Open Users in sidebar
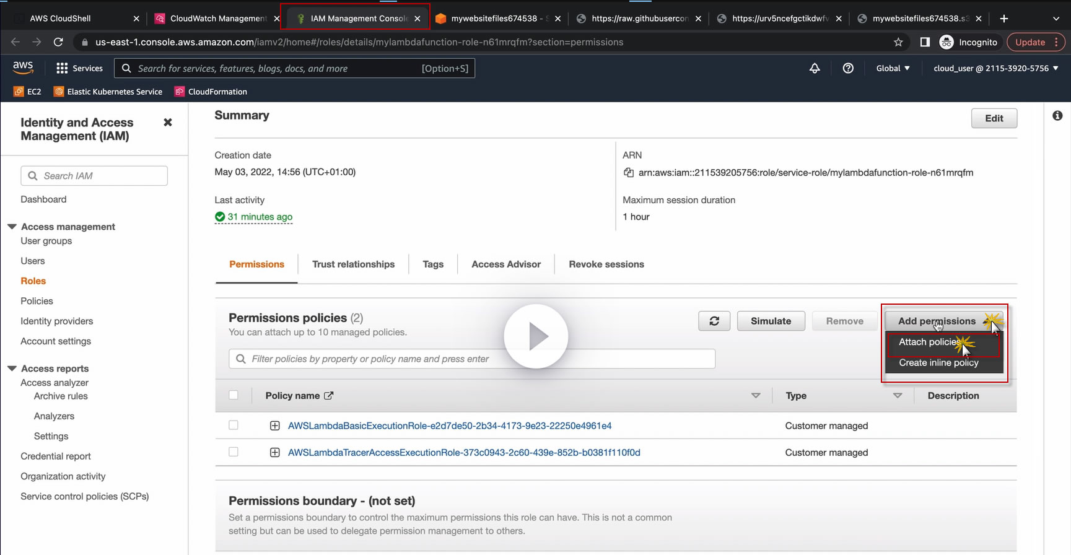The height and width of the screenshot is (555, 1071). [x=33, y=261]
